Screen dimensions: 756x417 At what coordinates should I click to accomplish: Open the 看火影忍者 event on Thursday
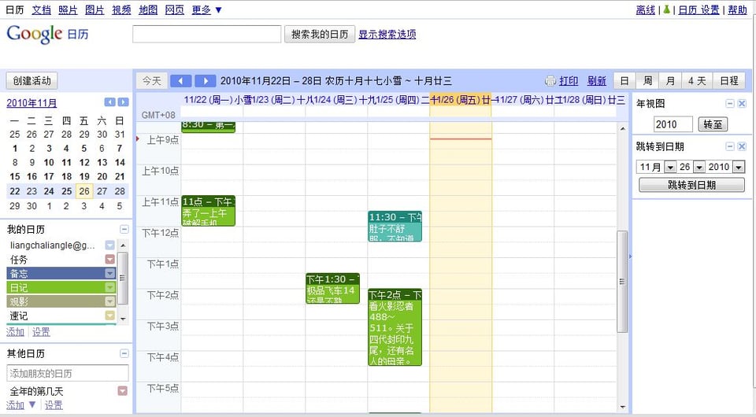[x=395, y=327]
